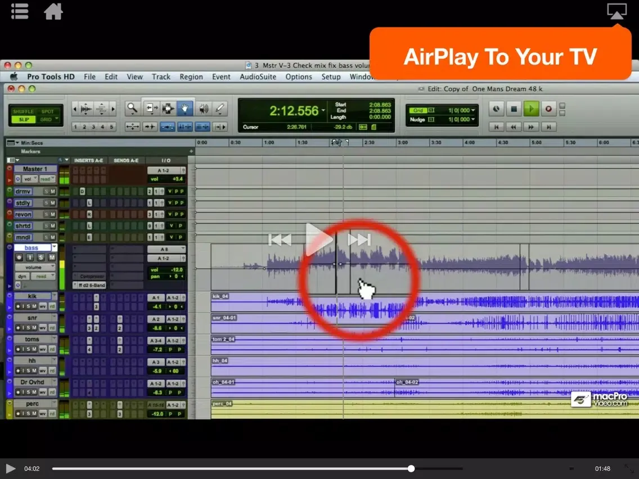
Task: Open the Options menu
Action: pos(299,76)
